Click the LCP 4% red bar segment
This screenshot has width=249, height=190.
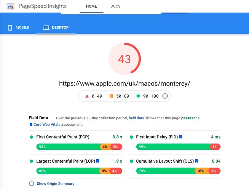[x=116, y=171]
